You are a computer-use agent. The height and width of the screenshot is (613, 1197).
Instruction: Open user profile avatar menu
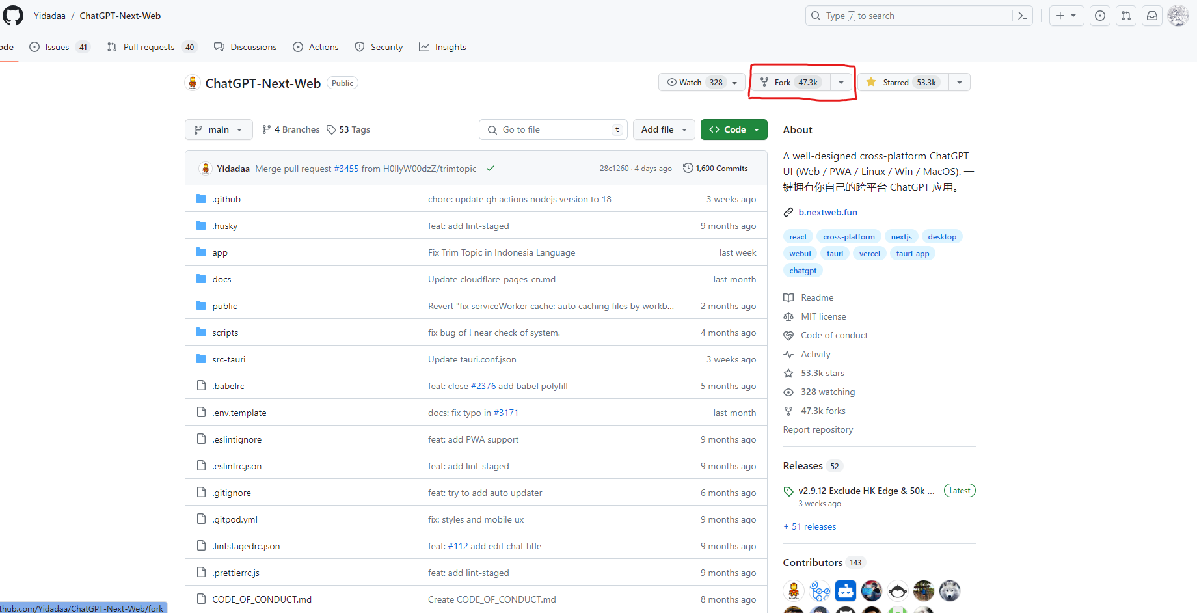pyautogui.click(x=1178, y=16)
